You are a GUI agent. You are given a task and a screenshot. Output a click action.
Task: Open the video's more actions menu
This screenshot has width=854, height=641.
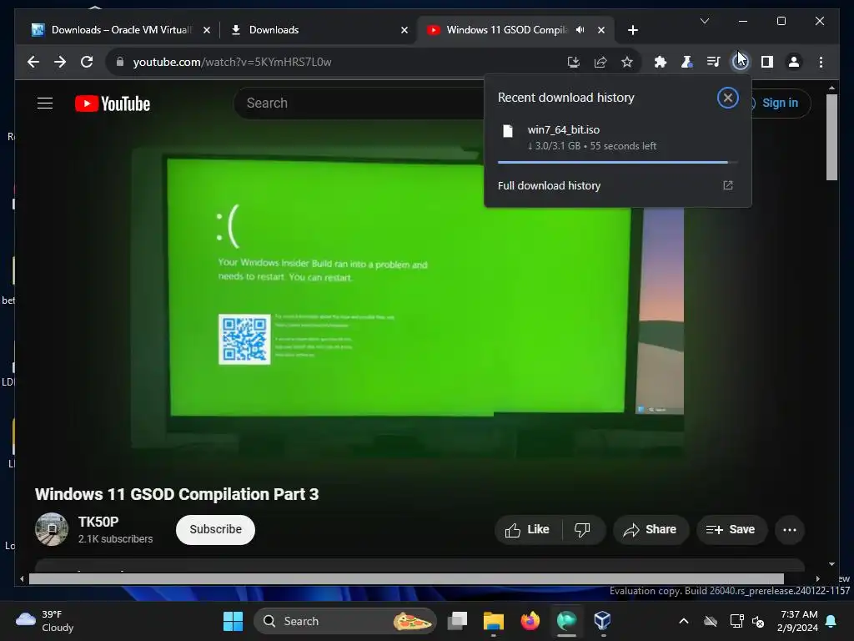[x=789, y=530]
